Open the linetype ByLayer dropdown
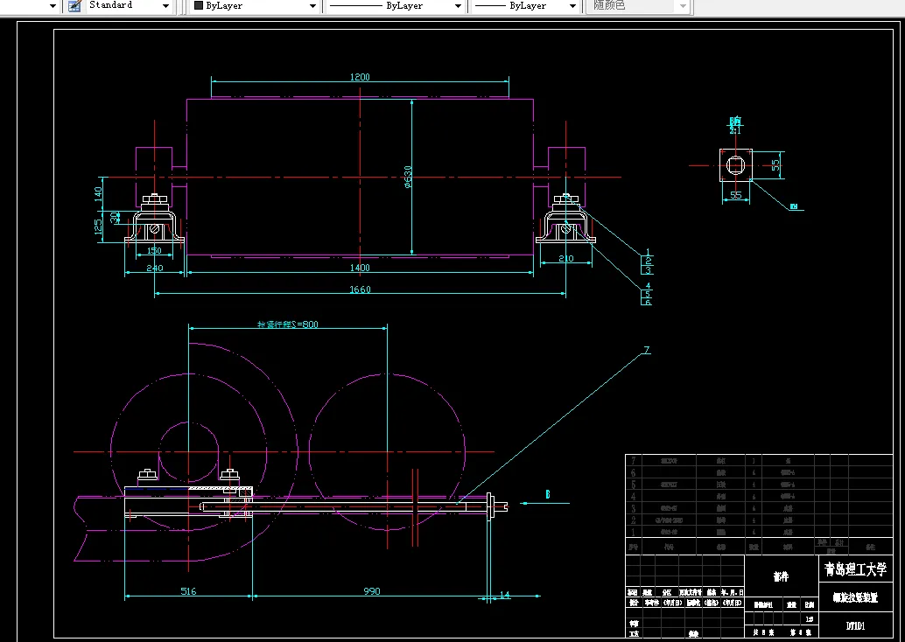This screenshot has width=905, height=642. (x=458, y=6)
